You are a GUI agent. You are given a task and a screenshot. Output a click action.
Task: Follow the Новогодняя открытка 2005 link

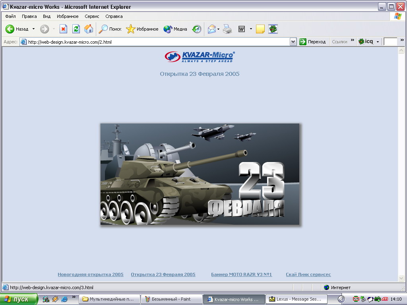tap(91, 274)
